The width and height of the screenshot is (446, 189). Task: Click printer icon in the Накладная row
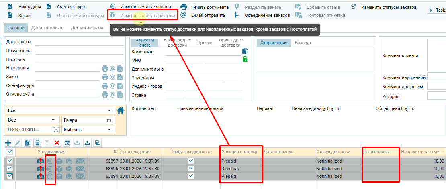(104, 68)
